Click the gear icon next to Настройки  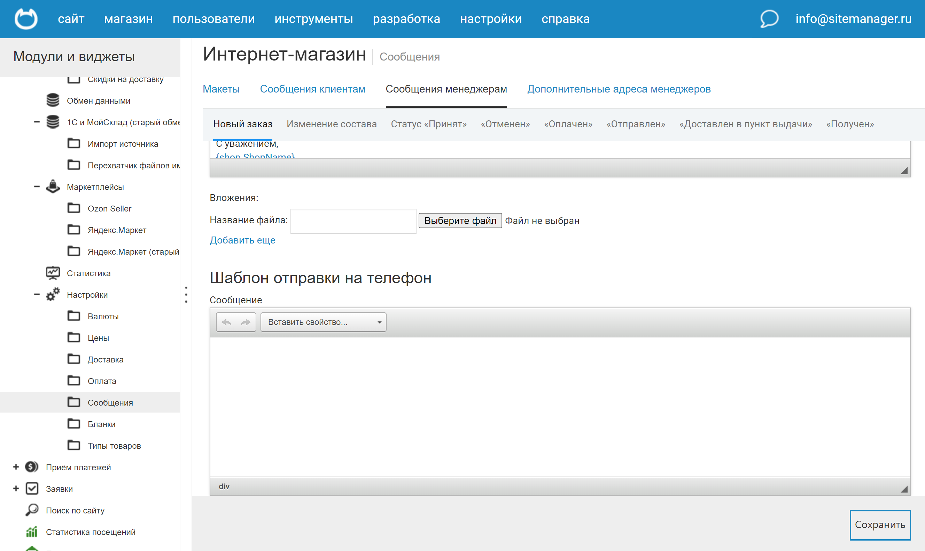[52, 294]
